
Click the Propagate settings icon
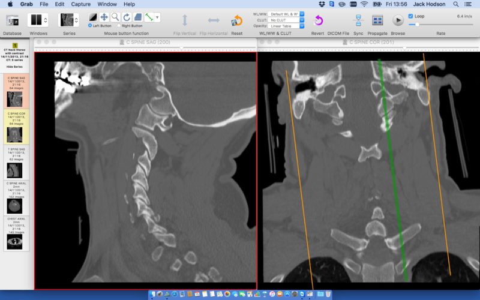[377, 20]
